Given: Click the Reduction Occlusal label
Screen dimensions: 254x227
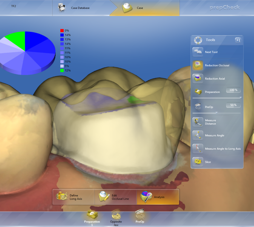Looking at the screenshot, I should [x=217, y=65].
